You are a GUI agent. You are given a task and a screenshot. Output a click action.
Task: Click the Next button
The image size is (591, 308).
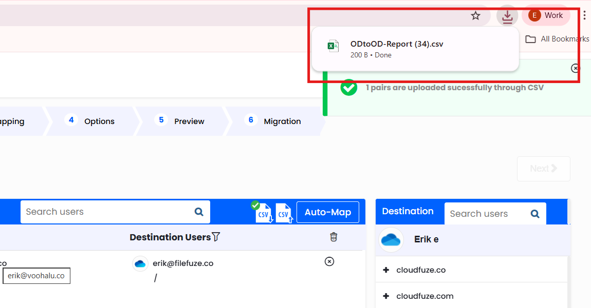click(x=543, y=169)
